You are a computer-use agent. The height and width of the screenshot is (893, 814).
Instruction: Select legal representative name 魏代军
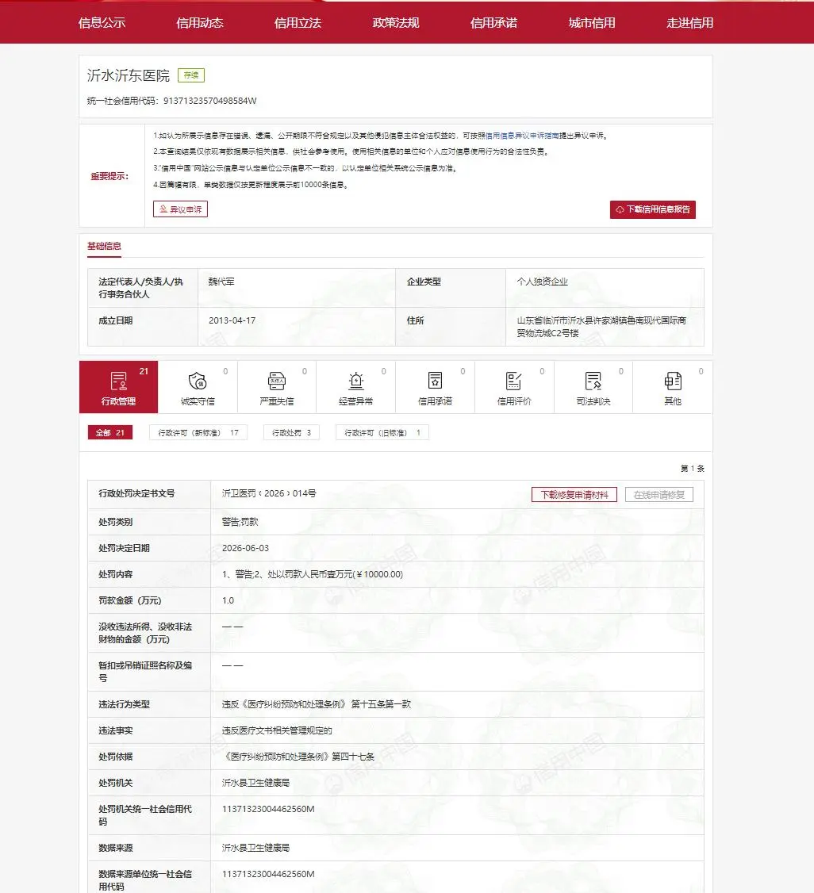(221, 282)
